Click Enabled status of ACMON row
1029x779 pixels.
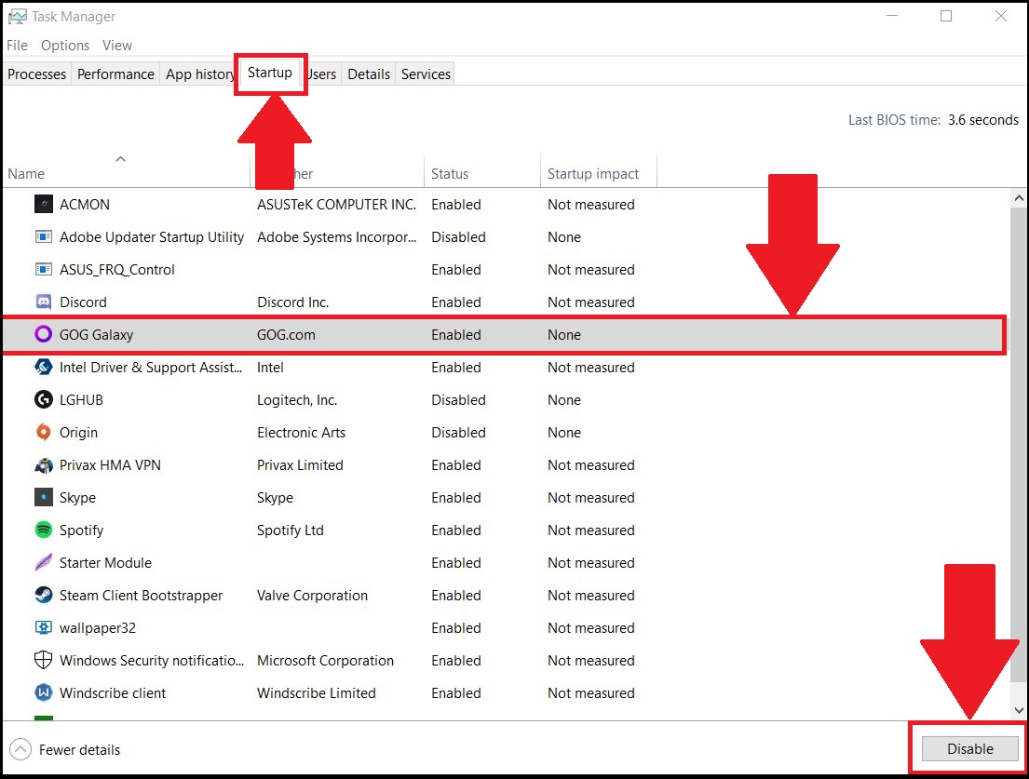tap(456, 204)
